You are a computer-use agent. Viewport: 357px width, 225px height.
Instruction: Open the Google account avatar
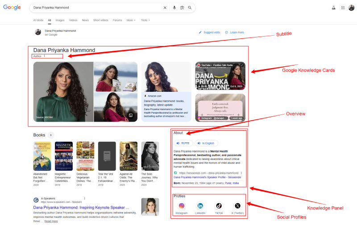[351, 8]
